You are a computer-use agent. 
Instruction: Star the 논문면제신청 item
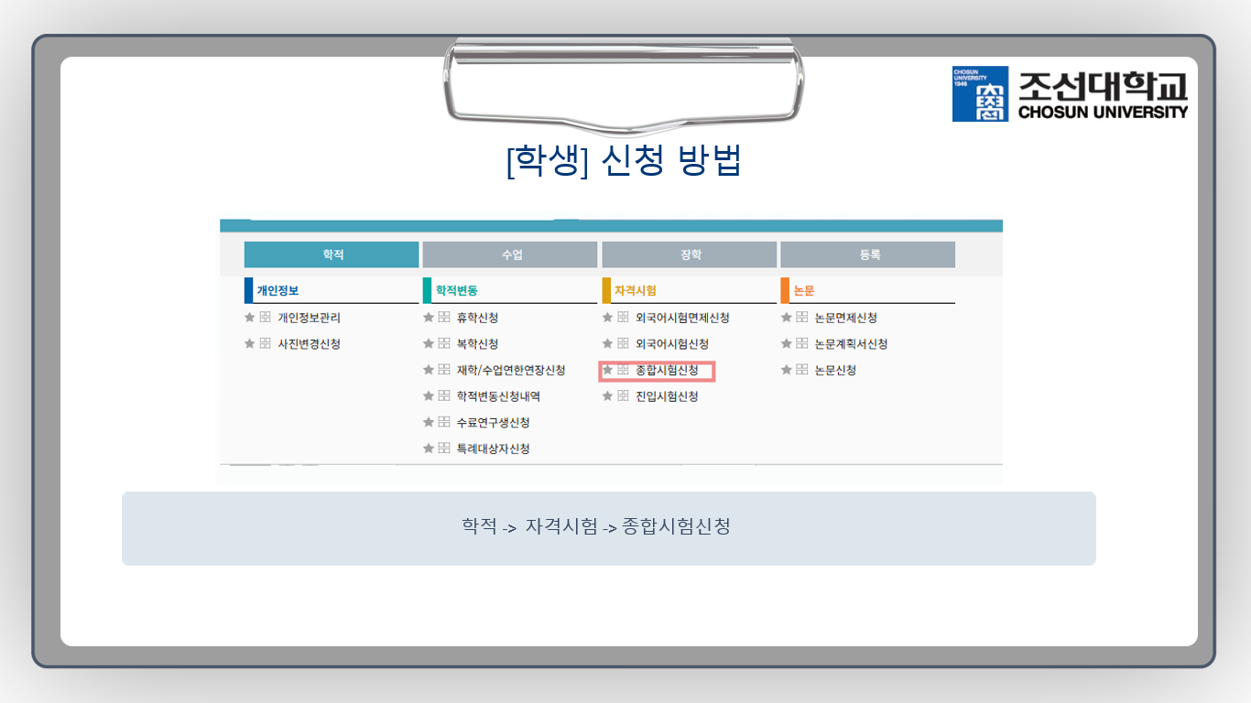(786, 318)
